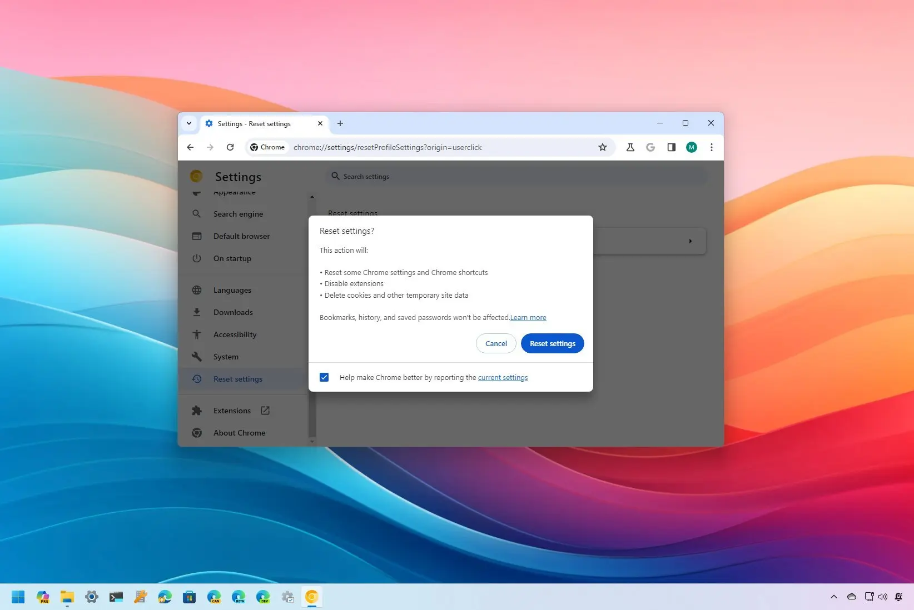Click the Google G toolbar icon
914x610 pixels.
click(x=650, y=147)
